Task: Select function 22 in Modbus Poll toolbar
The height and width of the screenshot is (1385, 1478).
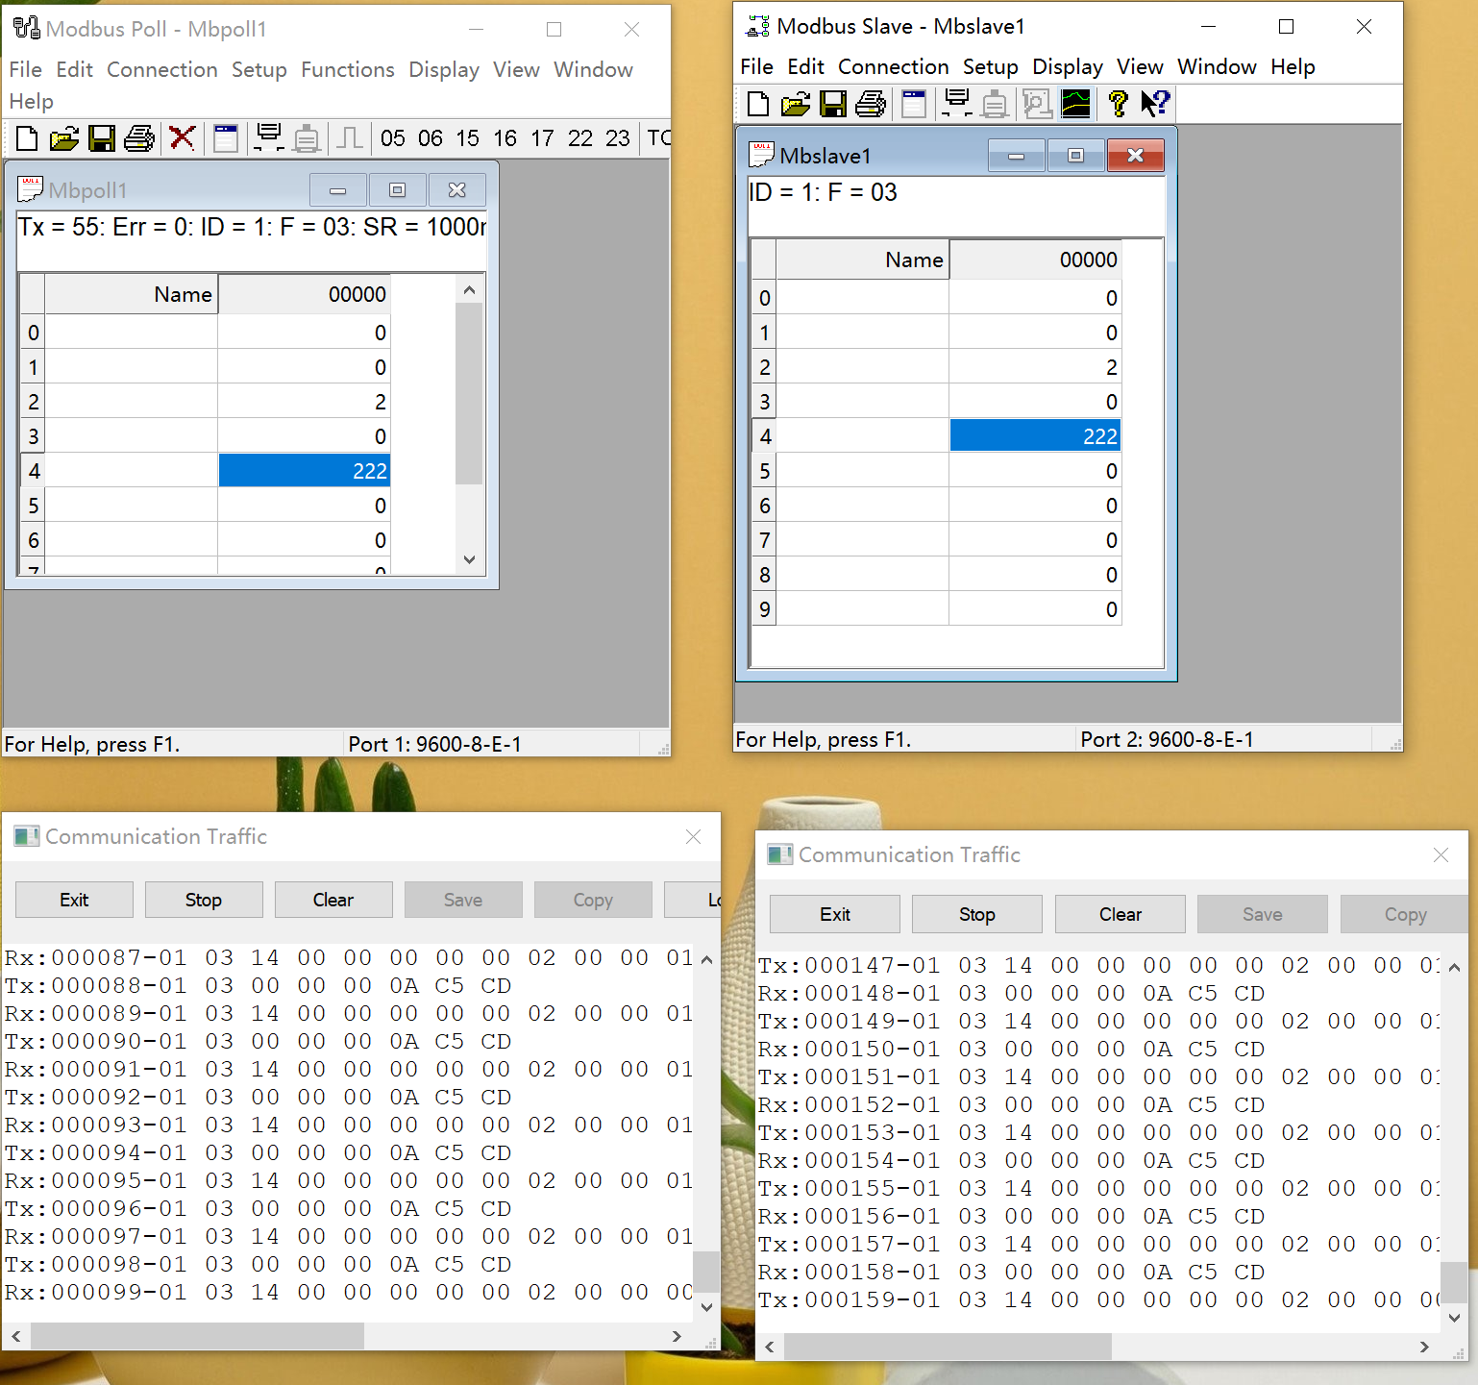Action: coord(580,138)
